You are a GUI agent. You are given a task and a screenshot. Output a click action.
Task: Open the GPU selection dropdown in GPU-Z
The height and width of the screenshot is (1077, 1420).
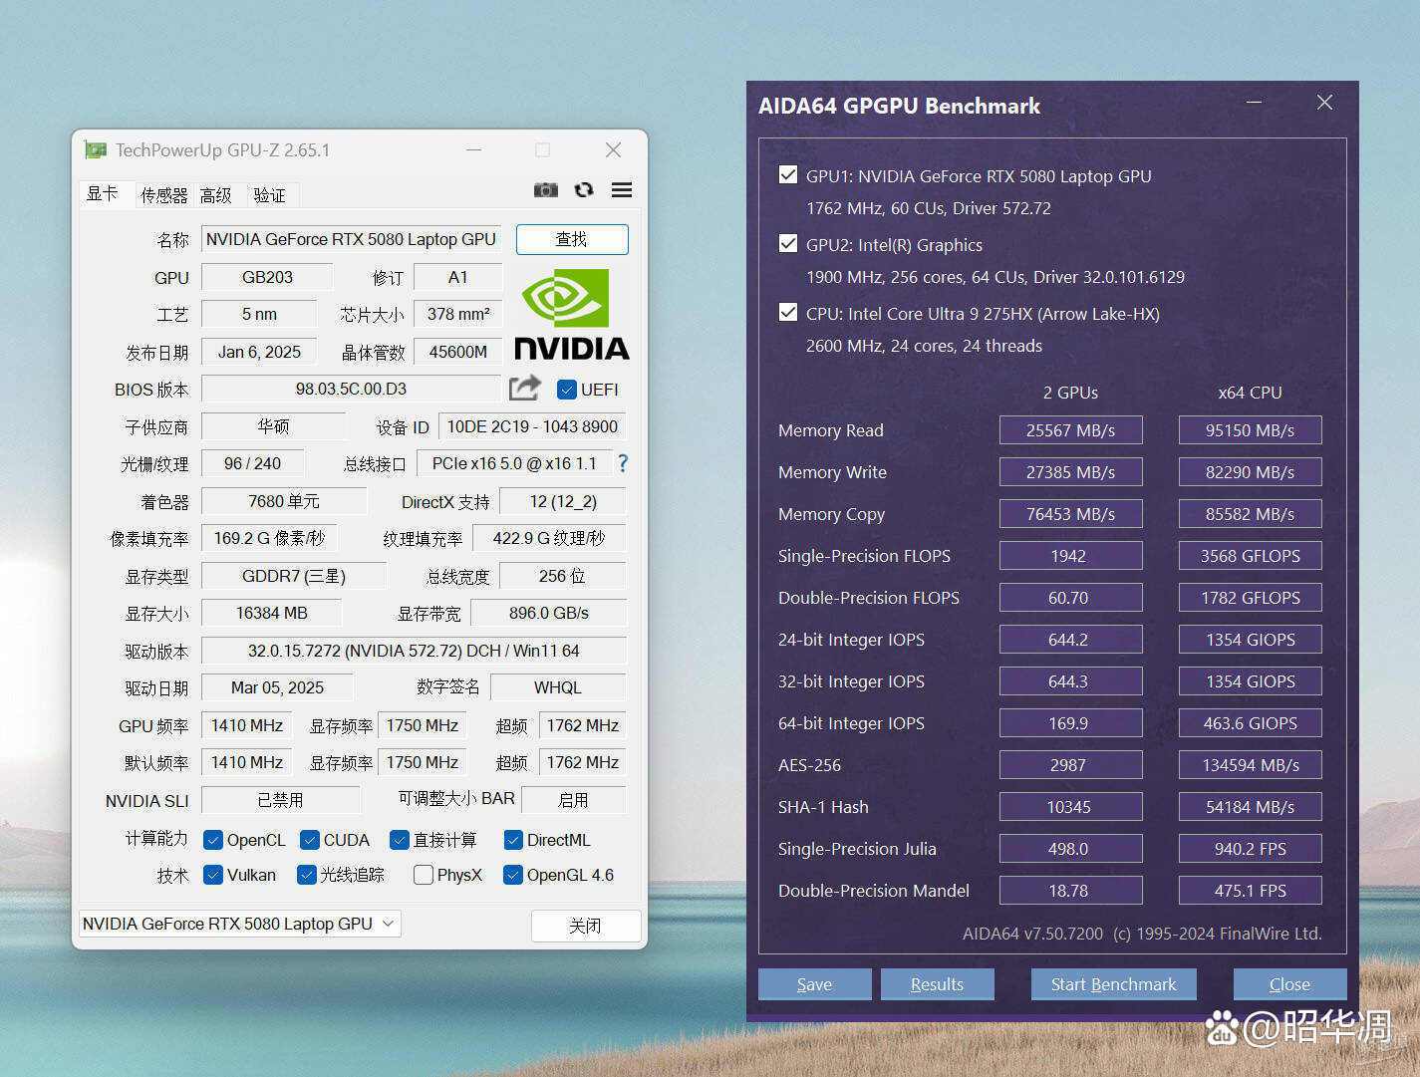point(239,924)
